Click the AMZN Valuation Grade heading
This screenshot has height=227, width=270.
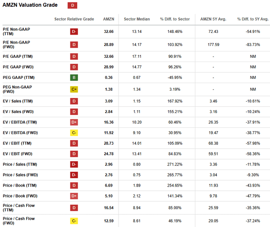[30, 5]
